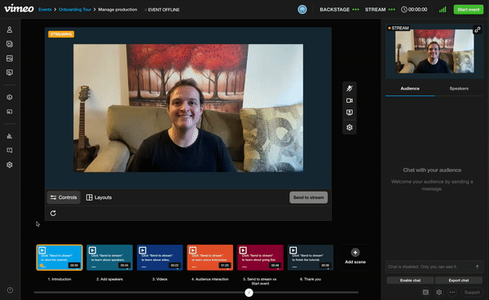Toggle the Enable chat button

[410, 280]
